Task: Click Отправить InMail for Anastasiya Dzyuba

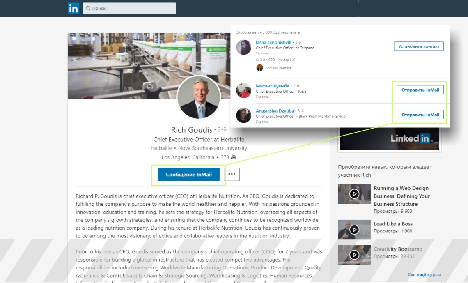Action: 420,115
